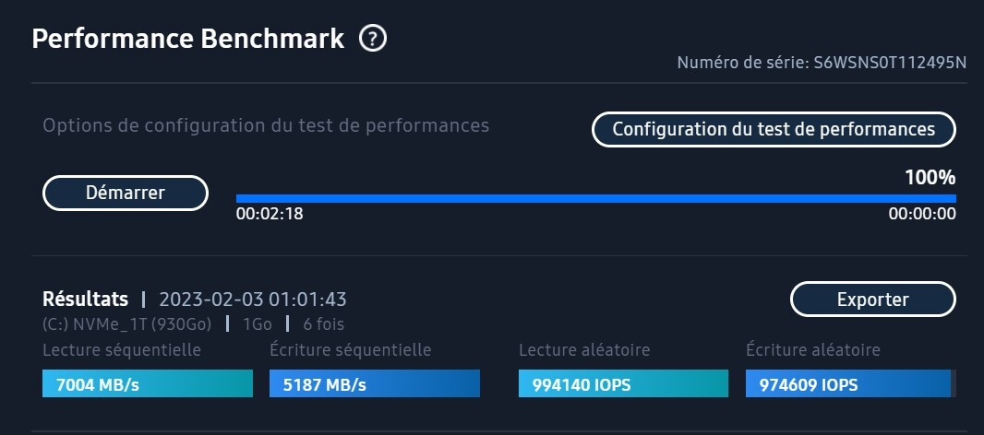The height and width of the screenshot is (435, 984).
Task: Click the 100% progress label
Action: 930,178
